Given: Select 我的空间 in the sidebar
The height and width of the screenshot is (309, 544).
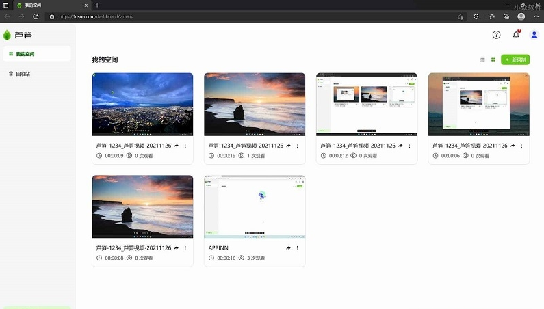Looking at the screenshot, I should [37, 54].
